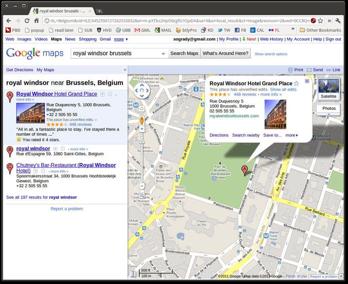Viewport: 348px width, 284px height.
Task: Open Get Directions link
Action: pos(19,70)
